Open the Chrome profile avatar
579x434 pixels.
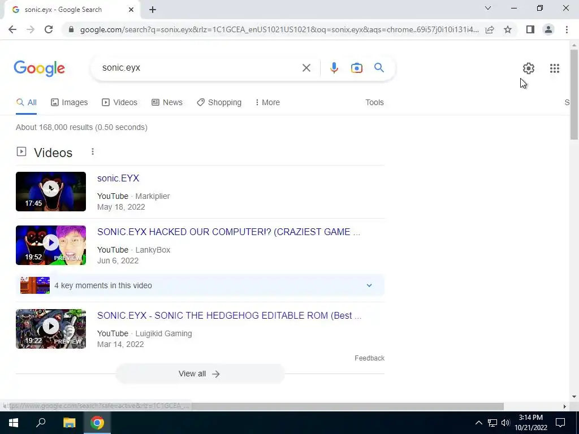coord(548,29)
